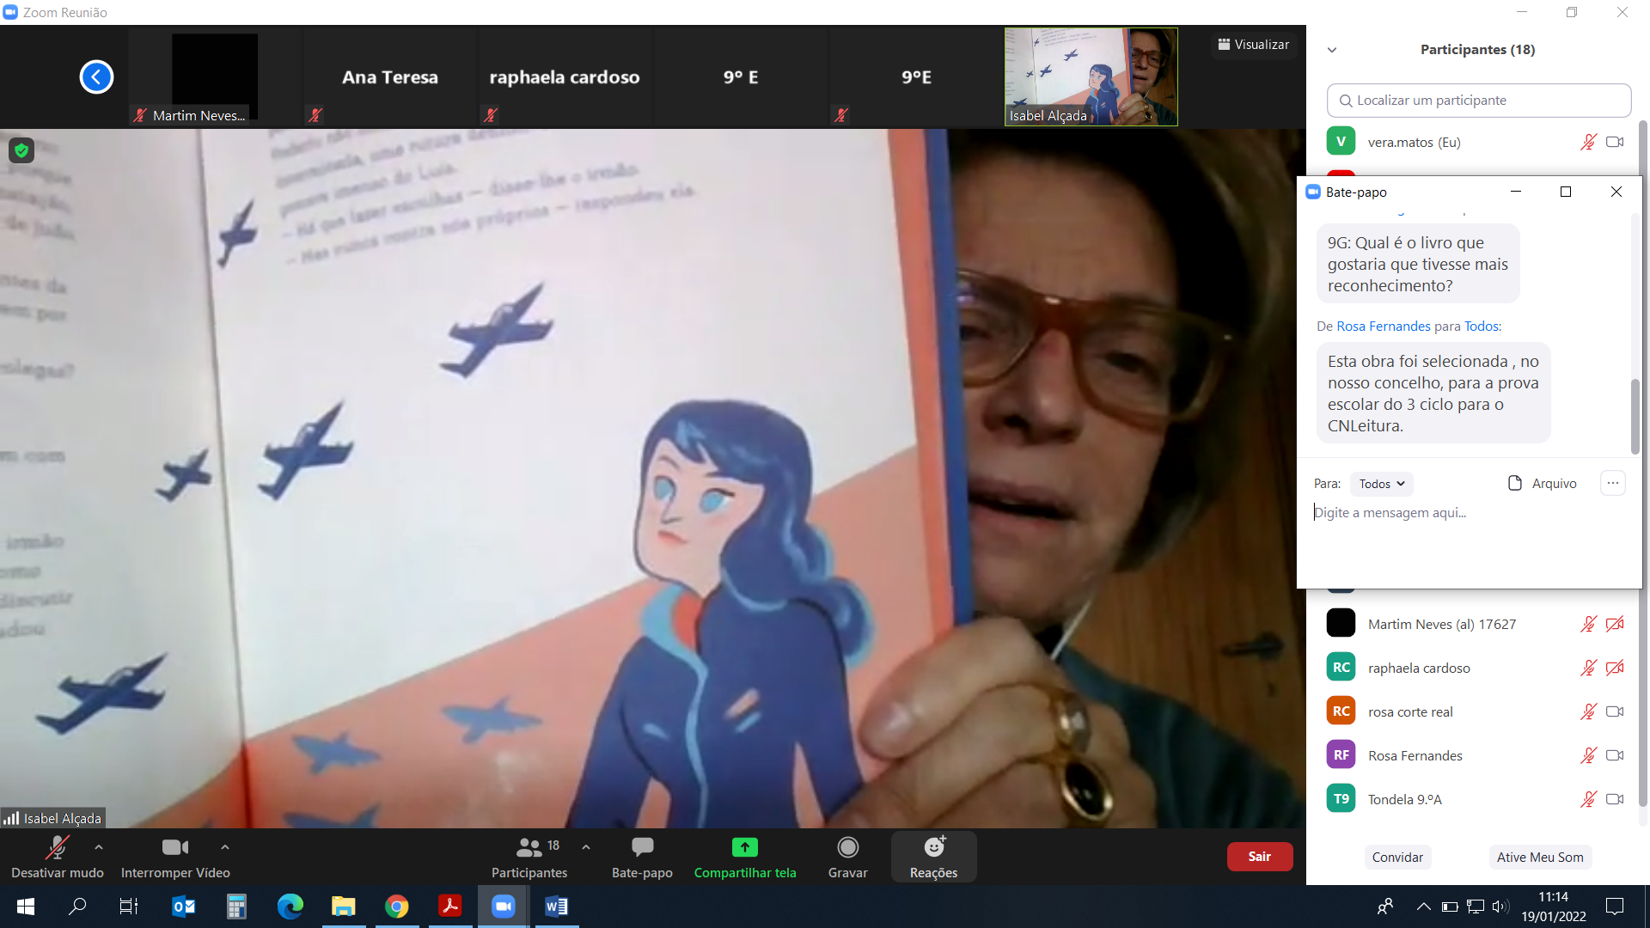
Task: Click Tondela 9.ºA camera icon
Action: click(1615, 800)
